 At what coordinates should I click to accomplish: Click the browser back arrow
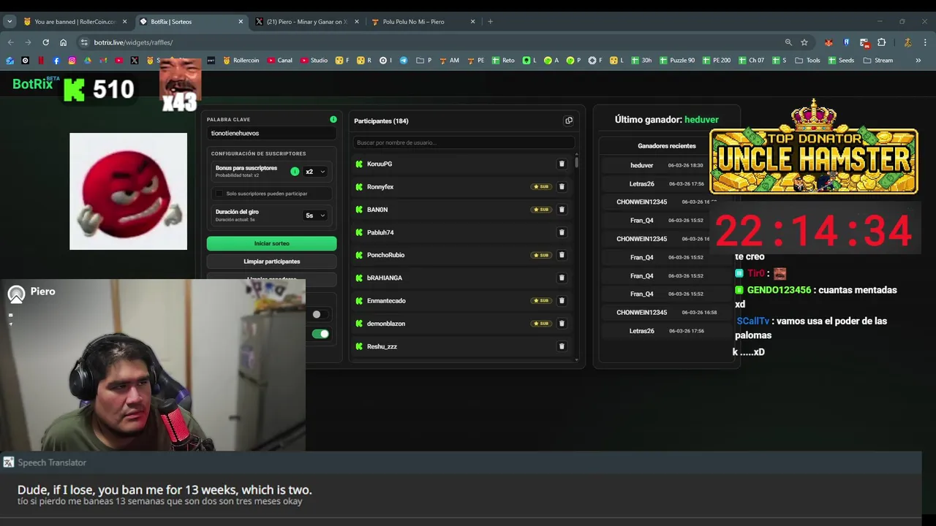pos(10,42)
